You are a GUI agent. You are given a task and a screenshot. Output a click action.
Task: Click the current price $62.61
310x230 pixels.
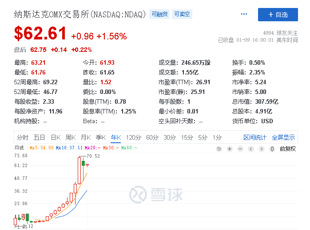point(40,33)
